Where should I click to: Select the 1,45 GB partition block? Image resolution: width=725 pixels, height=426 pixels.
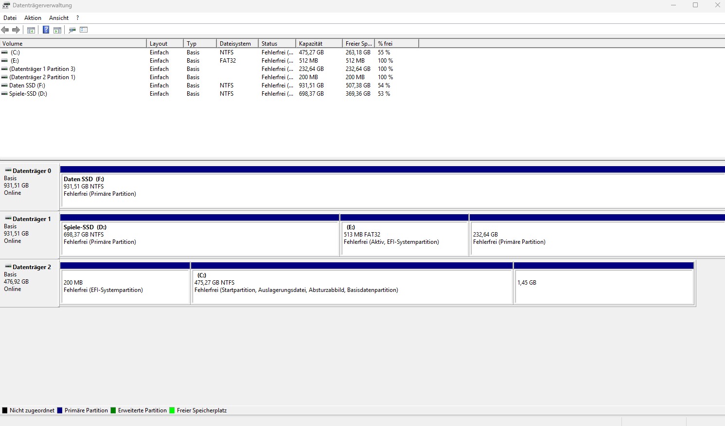click(x=604, y=283)
